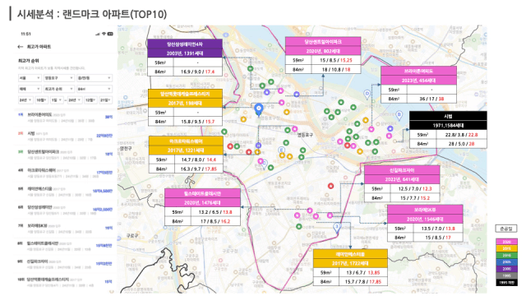Select rank 6 당산삼성래미안 in the list

(65, 210)
